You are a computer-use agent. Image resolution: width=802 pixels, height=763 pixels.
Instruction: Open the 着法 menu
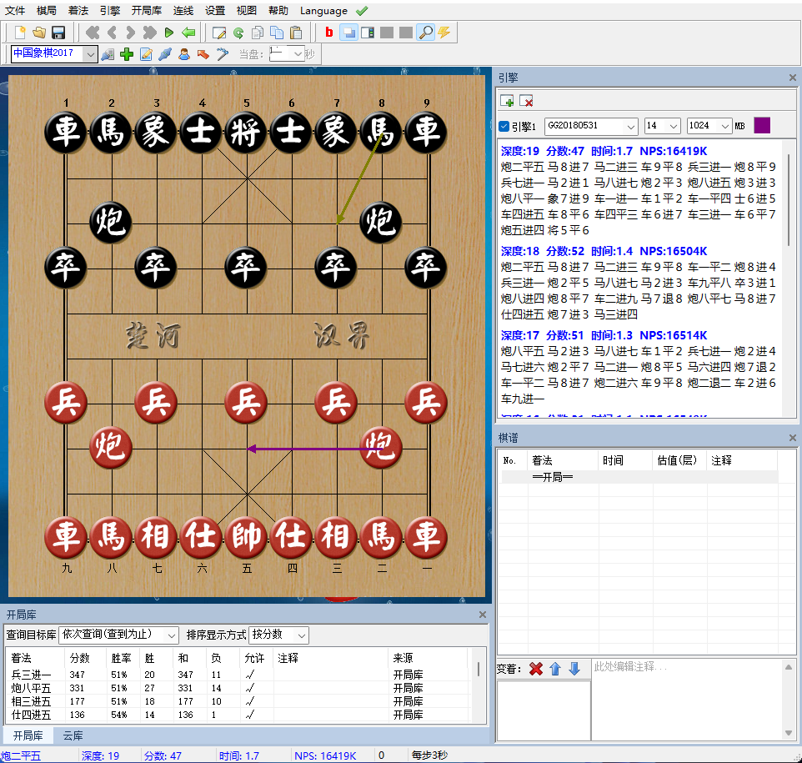click(78, 11)
